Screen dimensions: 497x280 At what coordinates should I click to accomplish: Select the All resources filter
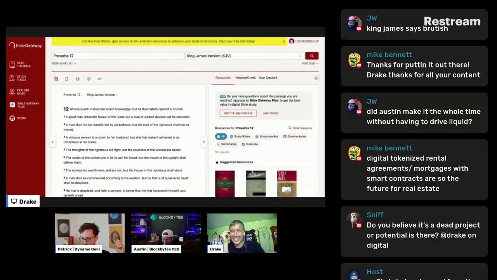[221, 136]
